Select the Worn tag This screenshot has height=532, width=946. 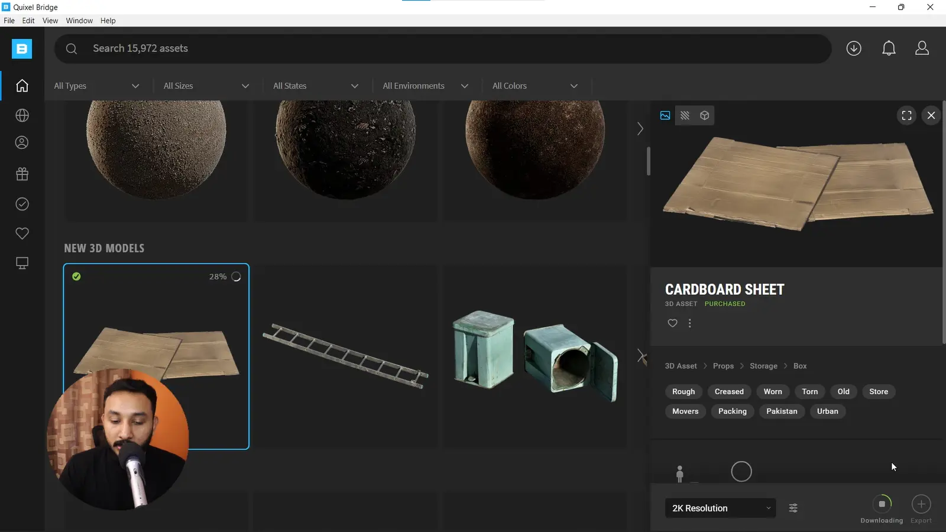(773, 391)
